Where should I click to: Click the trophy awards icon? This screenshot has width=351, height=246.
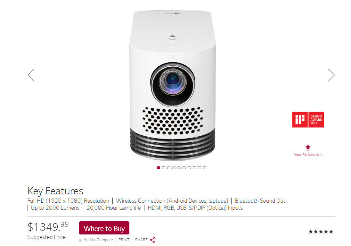pyautogui.click(x=308, y=147)
